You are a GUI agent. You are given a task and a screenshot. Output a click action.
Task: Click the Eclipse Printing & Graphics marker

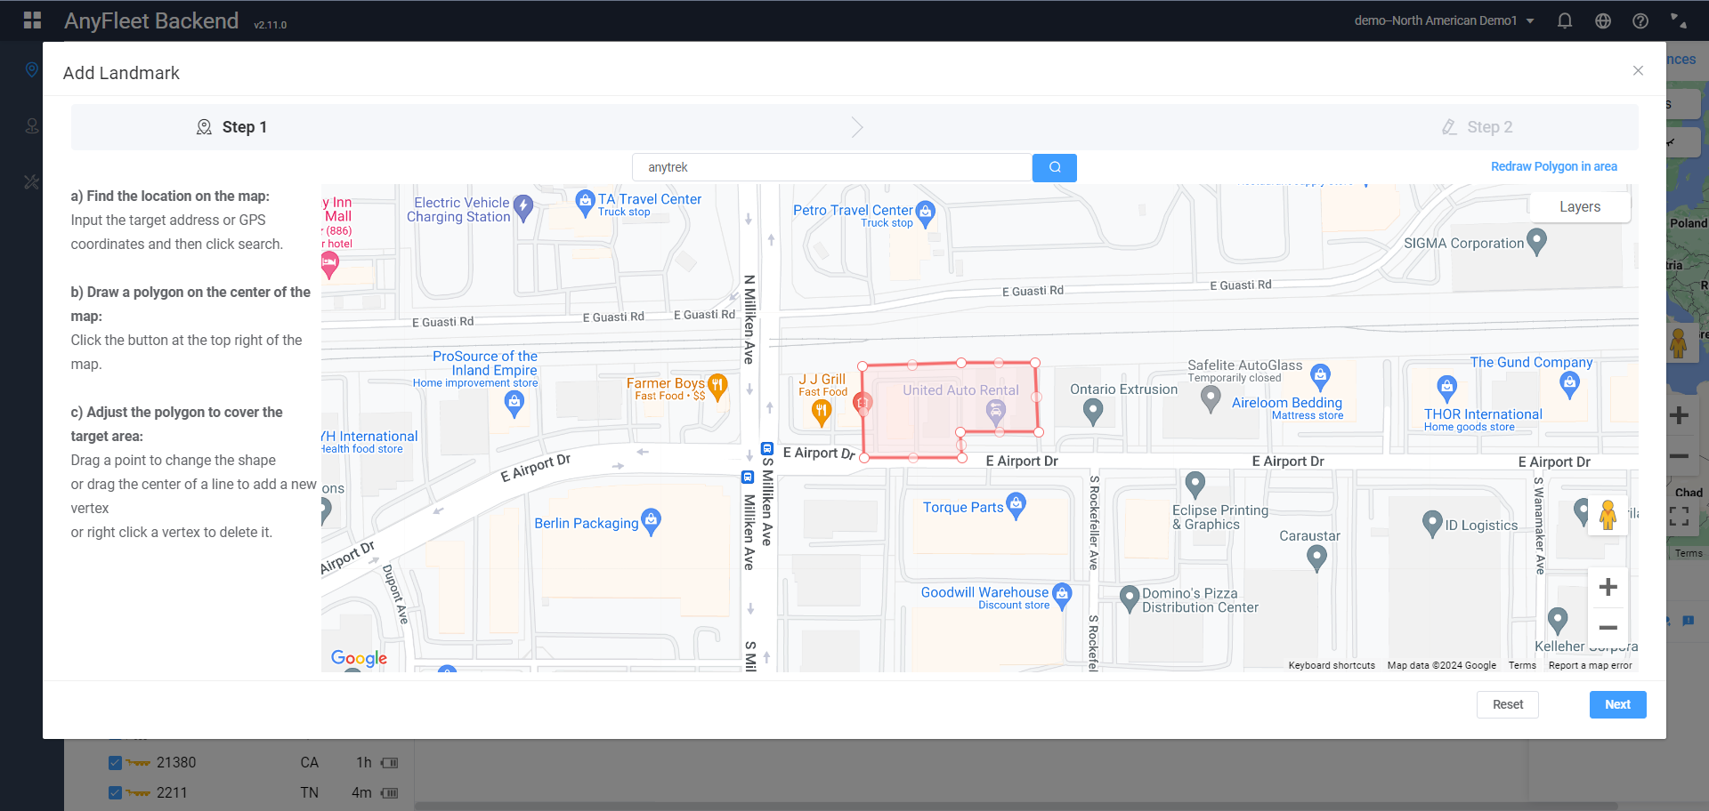[x=1195, y=485]
